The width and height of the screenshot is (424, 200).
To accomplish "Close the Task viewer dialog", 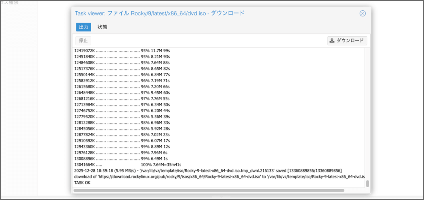I will pyautogui.click(x=362, y=13).
